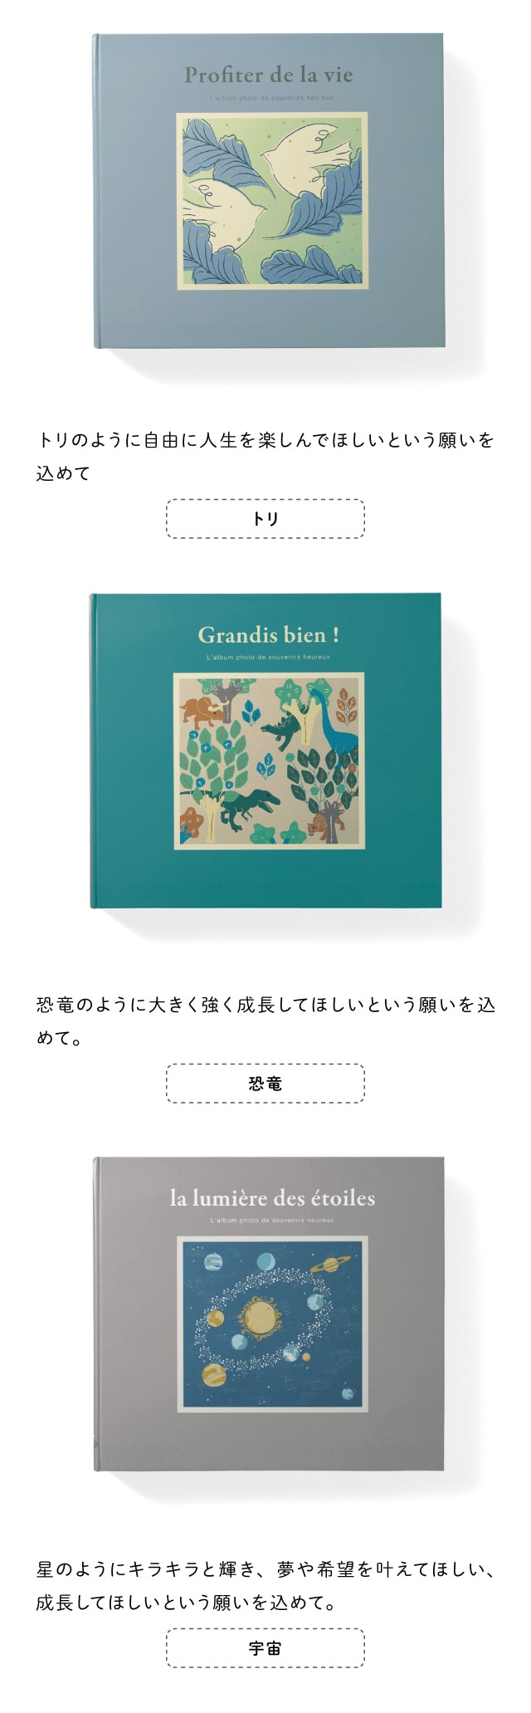
Task: Open the Grandis bien ! album cover
Action: 265,751
